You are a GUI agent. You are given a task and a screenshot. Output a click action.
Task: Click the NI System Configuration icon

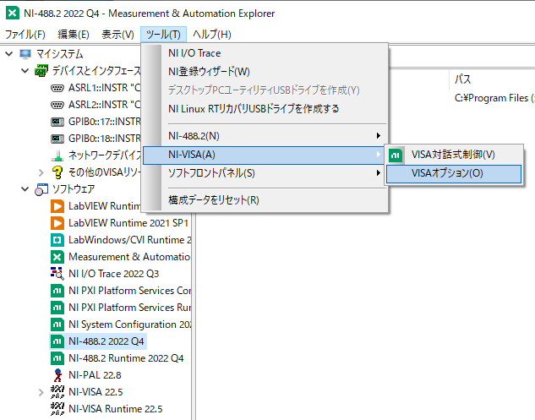click(x=57, y=325)
